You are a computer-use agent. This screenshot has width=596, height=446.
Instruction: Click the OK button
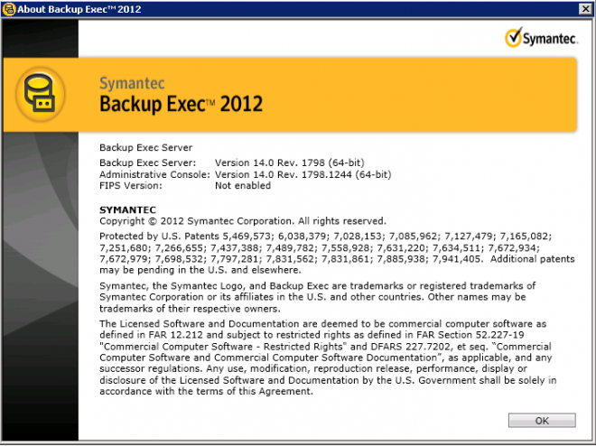point(542,421)
